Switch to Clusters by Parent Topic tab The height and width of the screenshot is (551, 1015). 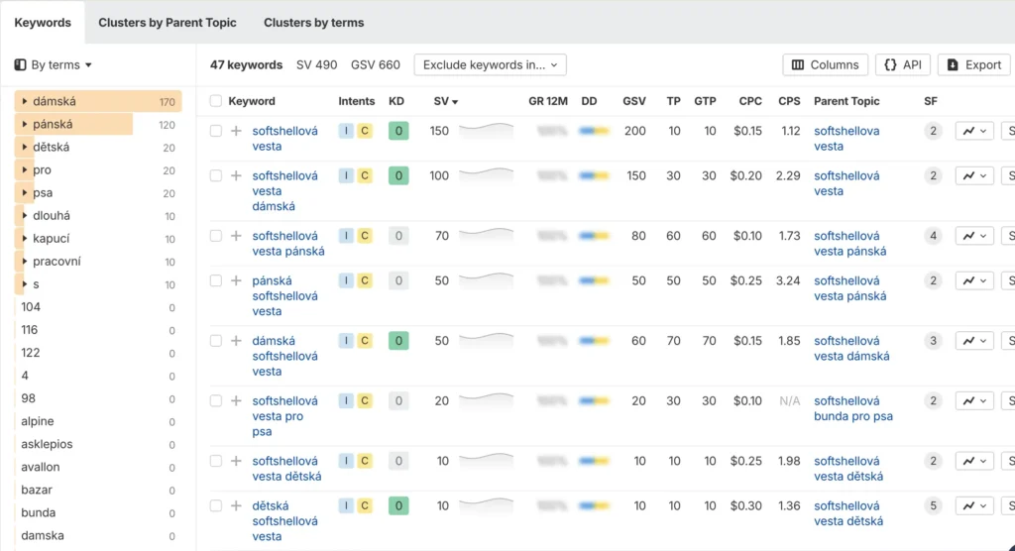tap(167, 23)
